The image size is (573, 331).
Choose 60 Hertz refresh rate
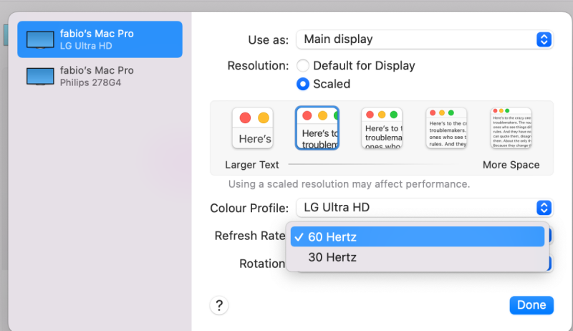[416, 237]
